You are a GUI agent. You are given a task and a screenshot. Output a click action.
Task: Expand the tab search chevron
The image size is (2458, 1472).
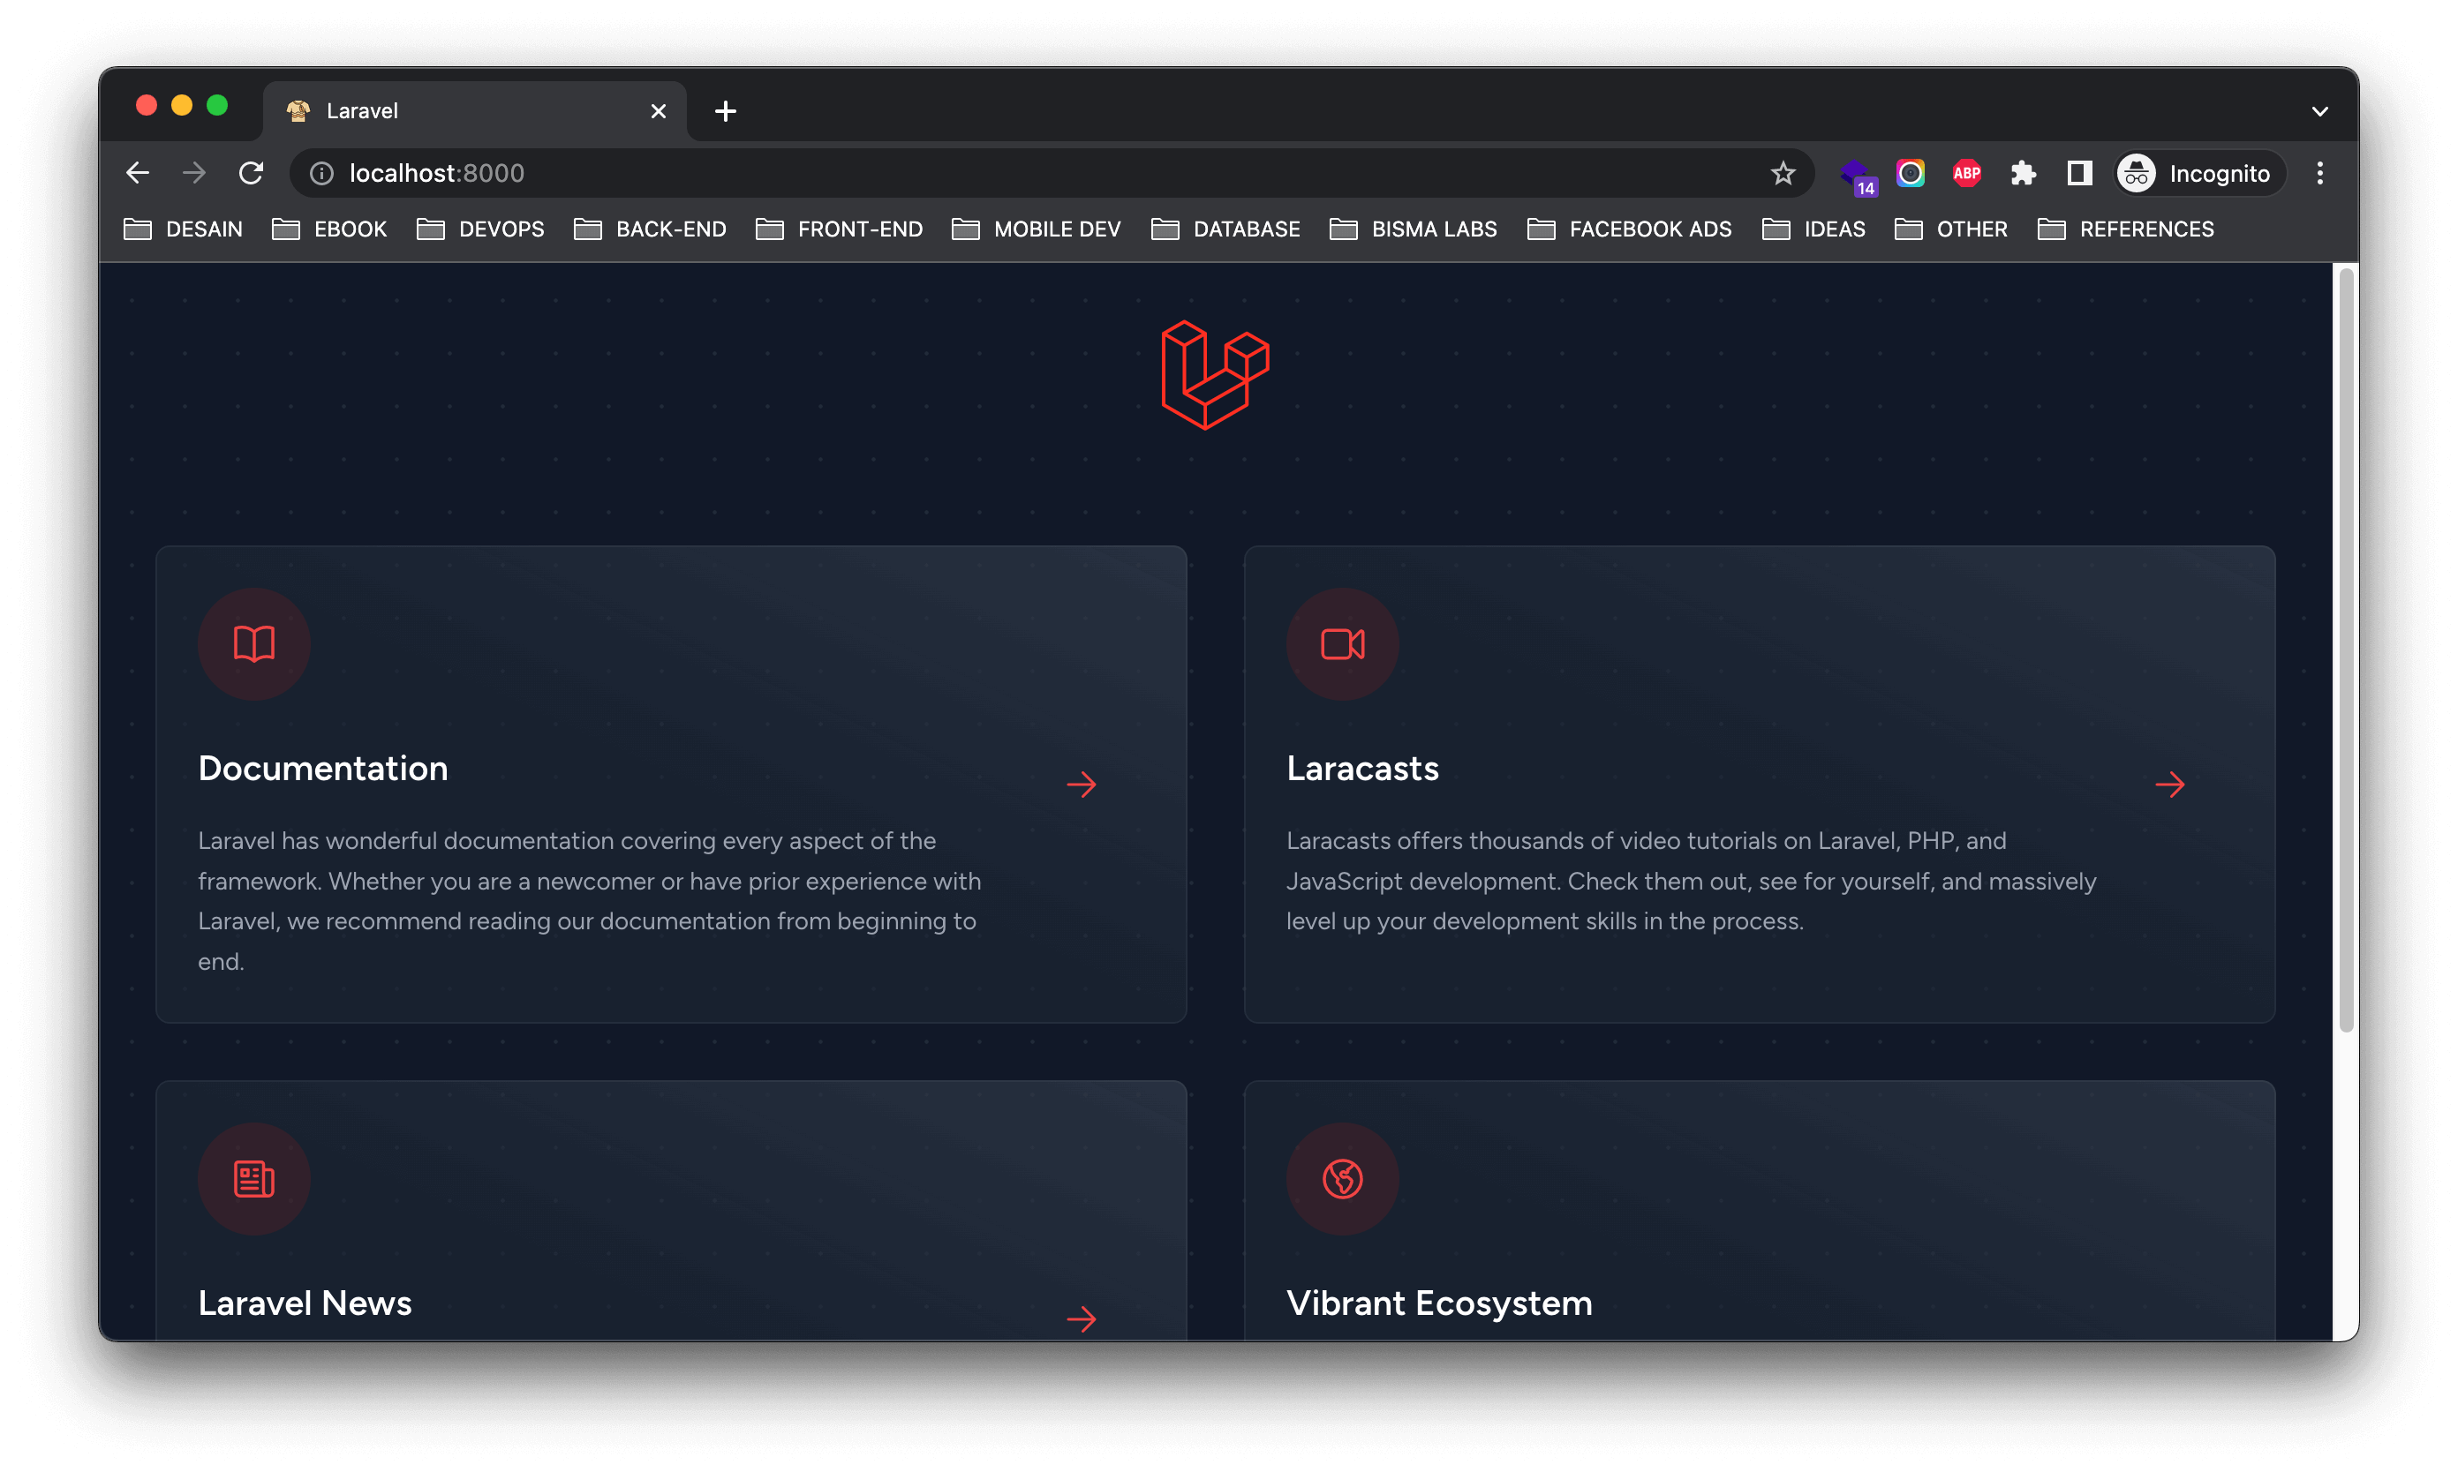[x=2320, y=111]
